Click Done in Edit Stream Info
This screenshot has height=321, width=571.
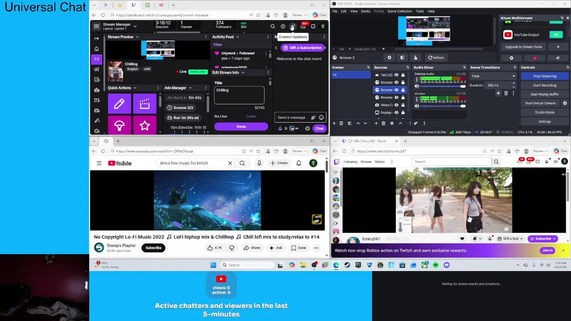(x=241, y=127)
